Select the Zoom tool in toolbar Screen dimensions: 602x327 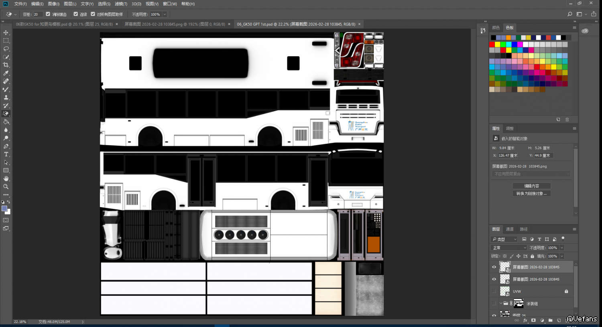[x=6, y=187]
